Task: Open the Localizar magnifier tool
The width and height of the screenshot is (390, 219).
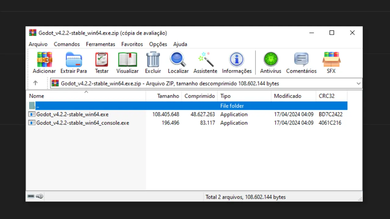Action: pyautogui.click(x=178, y=59)
